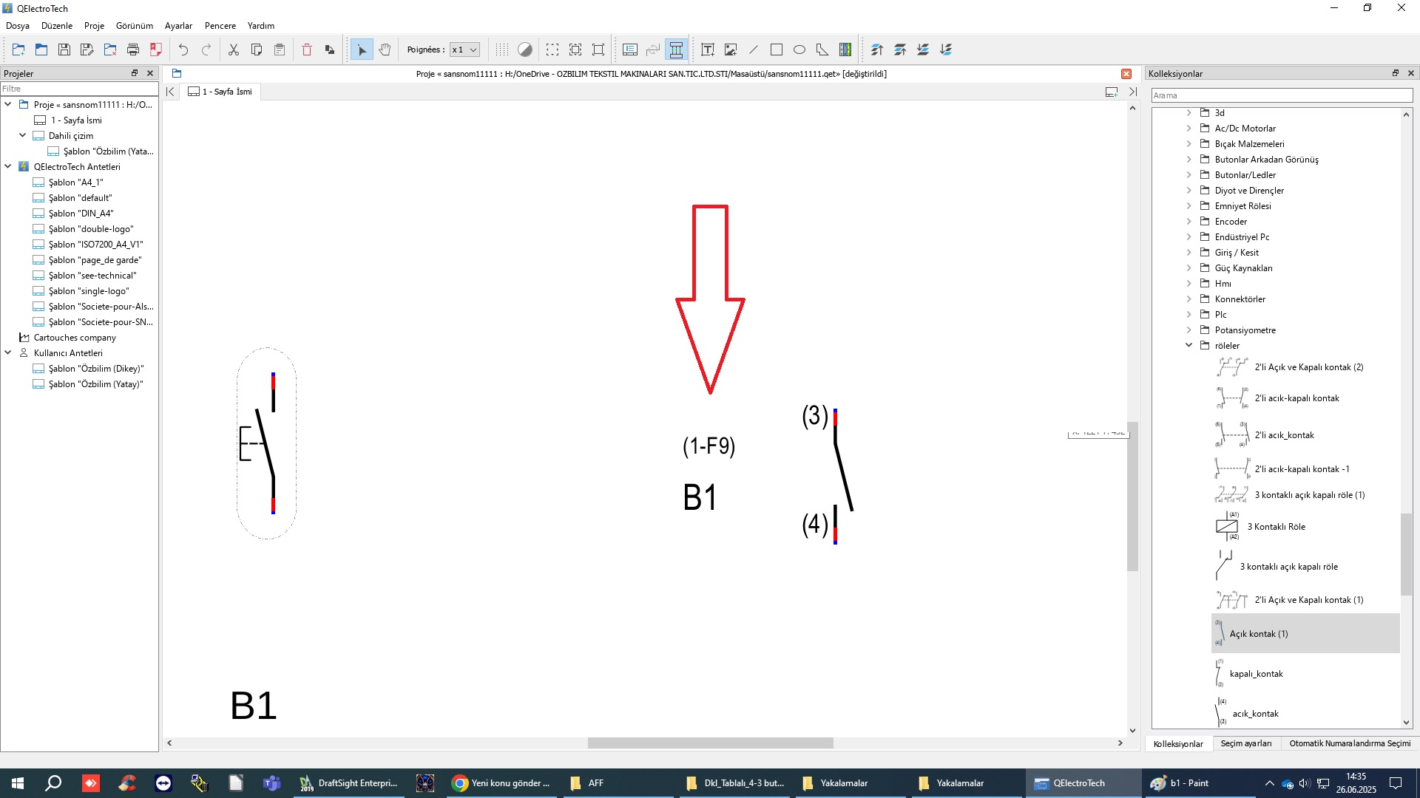1420x798 pixels.
Task: Toggle the grid display button
Action: click(x=502, y=50)
